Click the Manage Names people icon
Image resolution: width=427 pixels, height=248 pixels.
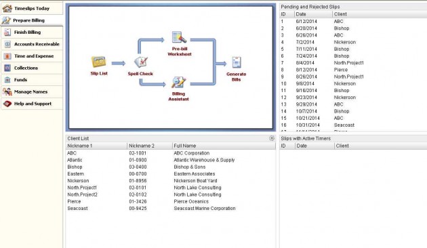pos(7,91)
